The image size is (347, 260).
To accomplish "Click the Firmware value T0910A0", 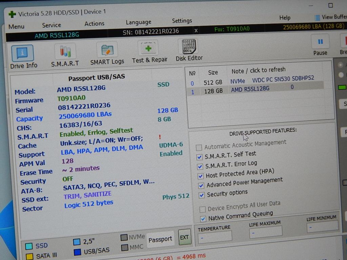I will click(71, 98).
